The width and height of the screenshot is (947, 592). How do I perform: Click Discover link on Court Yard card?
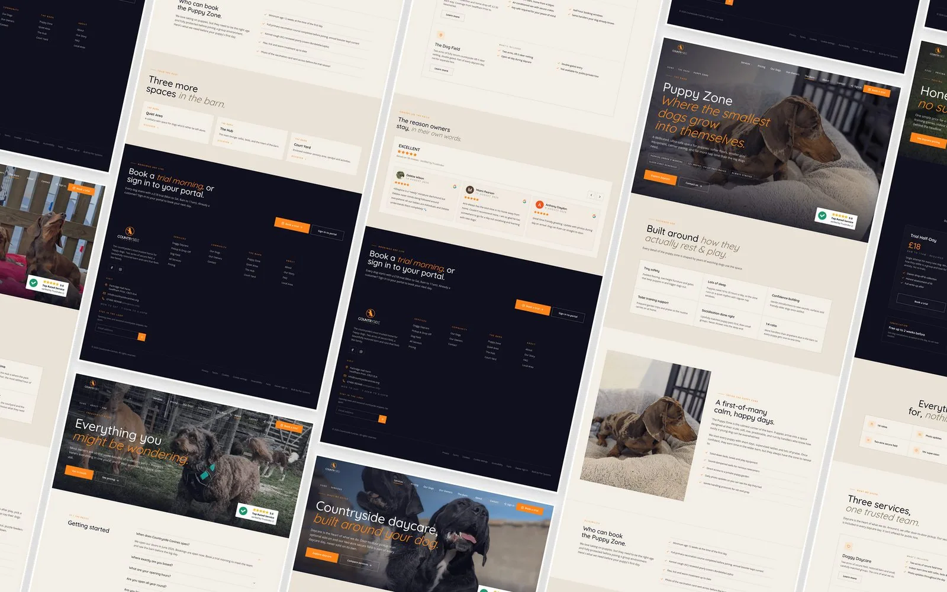(298, 157)
